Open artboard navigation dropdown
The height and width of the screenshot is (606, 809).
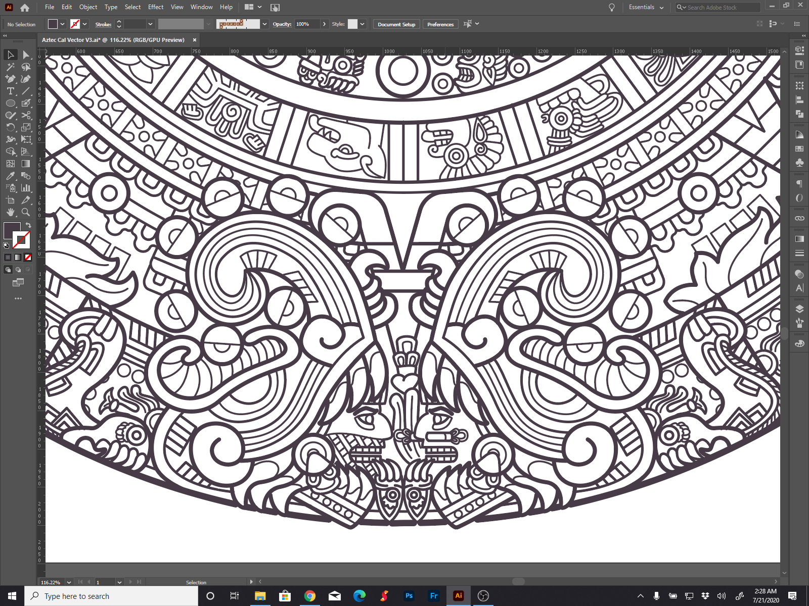click(119, 582)
